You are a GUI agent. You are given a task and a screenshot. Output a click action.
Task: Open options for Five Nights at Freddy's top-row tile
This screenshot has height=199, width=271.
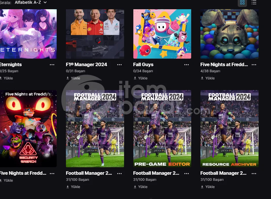point(254,65)
